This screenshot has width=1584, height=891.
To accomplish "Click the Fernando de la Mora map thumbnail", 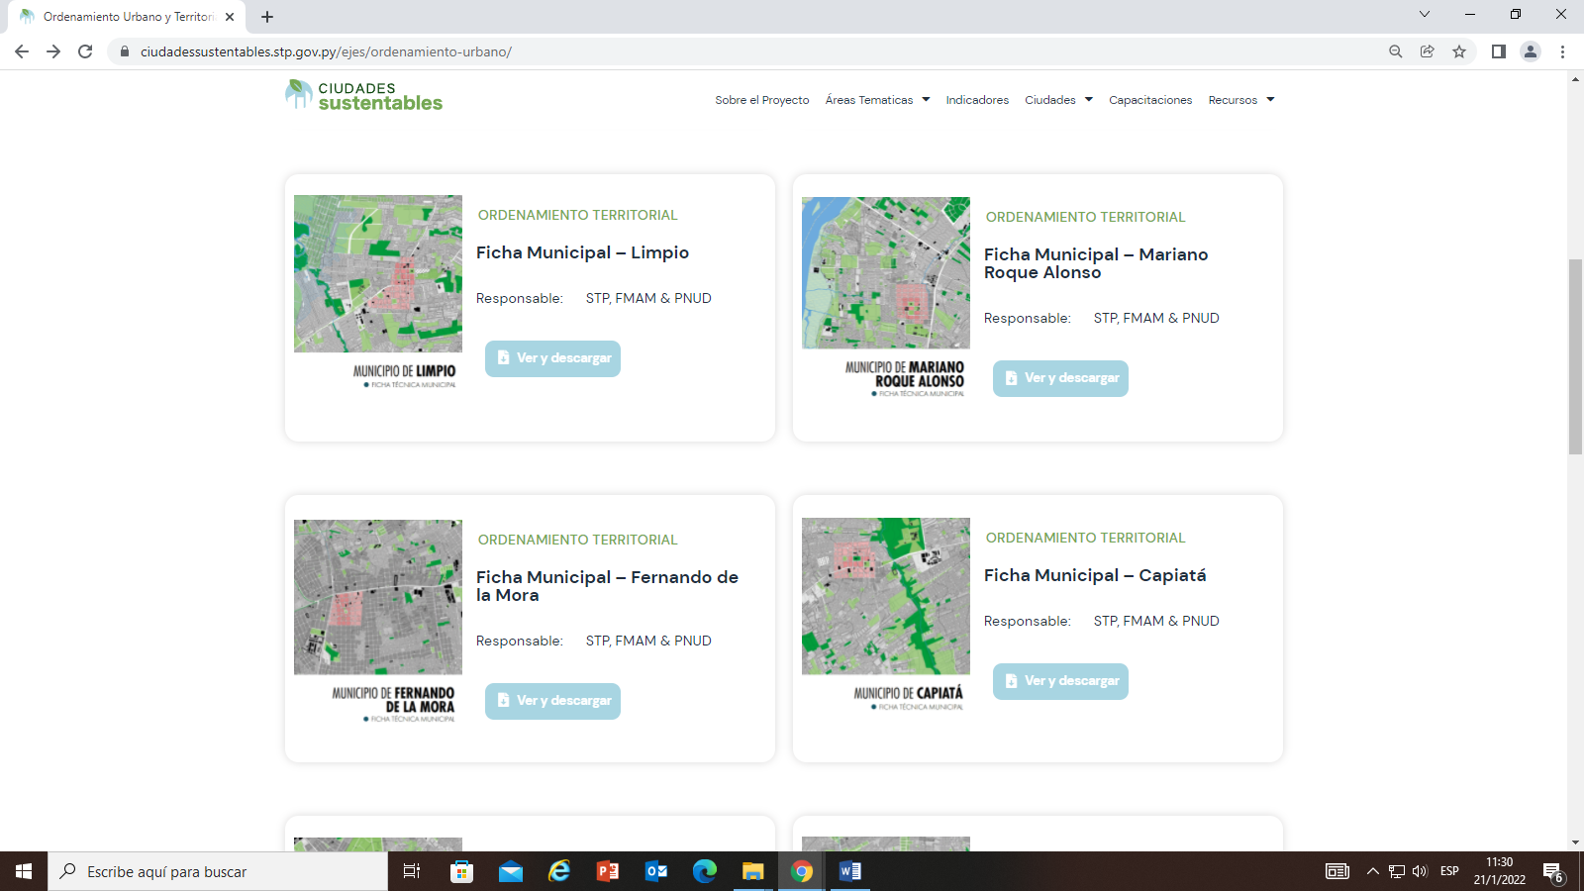I will (377, 597).
